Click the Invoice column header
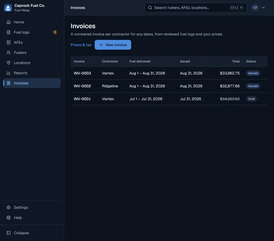 click(79, 61)
